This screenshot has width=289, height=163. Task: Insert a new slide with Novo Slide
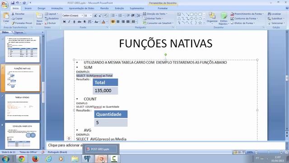tap(39, 19)
